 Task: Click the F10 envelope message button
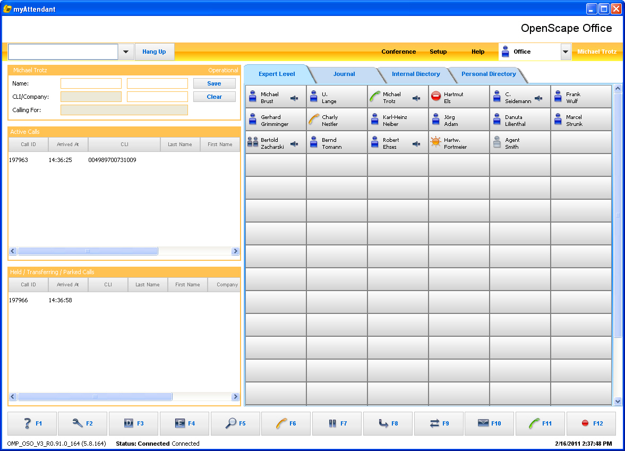pos(489,423)
